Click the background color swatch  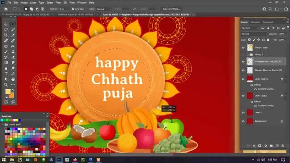[11, 95]
